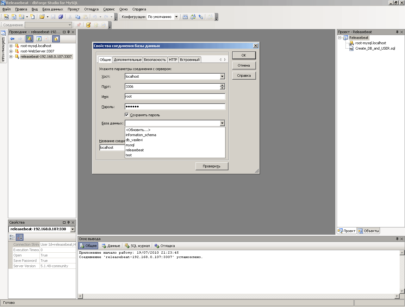Click the green-arrows rebuild icon in the toolbar
The width and height of the screenshot is (405, 307).
tap(193, 17)
